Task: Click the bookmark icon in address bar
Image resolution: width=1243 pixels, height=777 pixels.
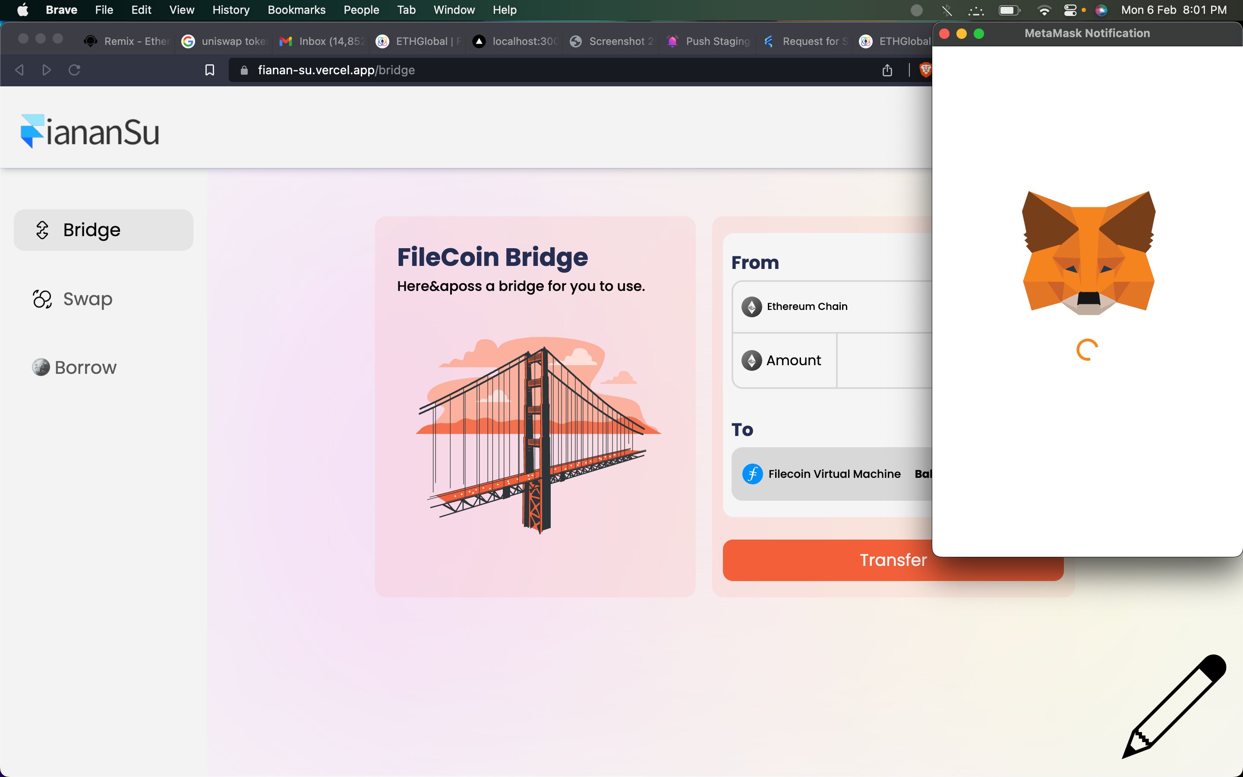Action: point(210,70)
